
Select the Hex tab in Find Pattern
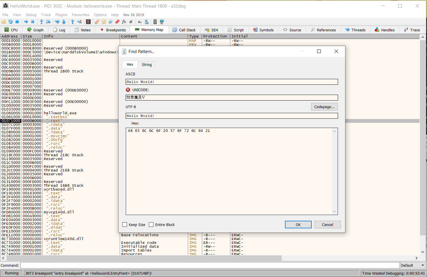pyautogui.click(x=130, y=64)
